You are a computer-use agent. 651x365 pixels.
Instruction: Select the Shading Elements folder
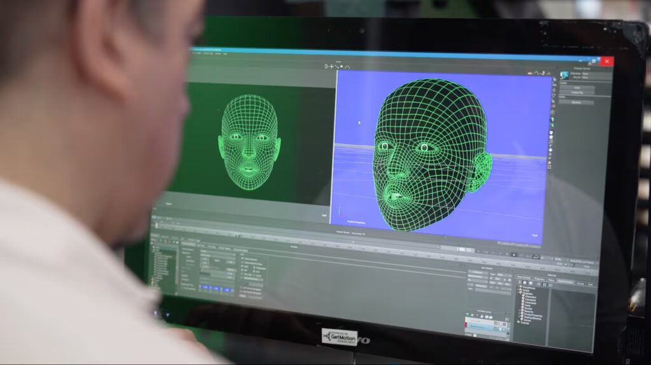pos(533,319)
